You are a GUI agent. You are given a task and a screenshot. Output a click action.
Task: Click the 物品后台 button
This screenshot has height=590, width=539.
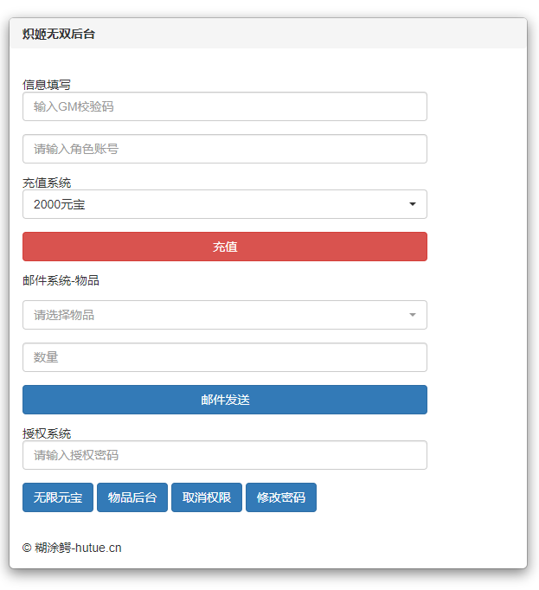point(132,497)
